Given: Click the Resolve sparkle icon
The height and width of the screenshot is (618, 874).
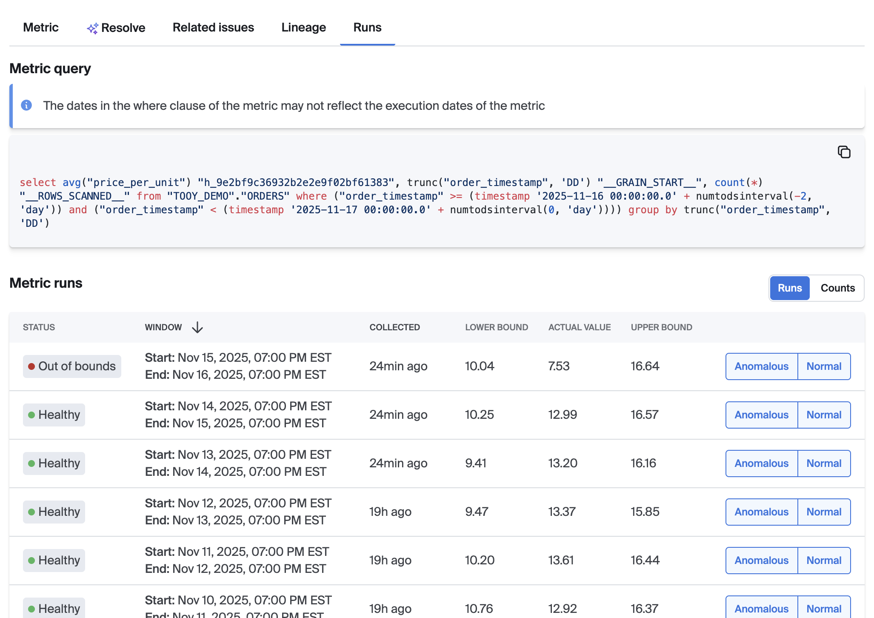Looking at the screenshot, I should coord(92,28).
